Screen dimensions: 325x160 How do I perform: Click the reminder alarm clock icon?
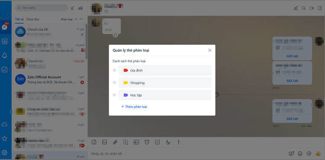147,142
